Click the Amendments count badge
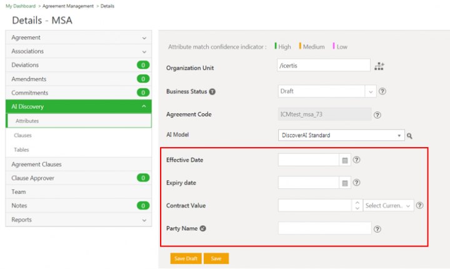Screen dimensions: 450x269 [x=143, y=79]
